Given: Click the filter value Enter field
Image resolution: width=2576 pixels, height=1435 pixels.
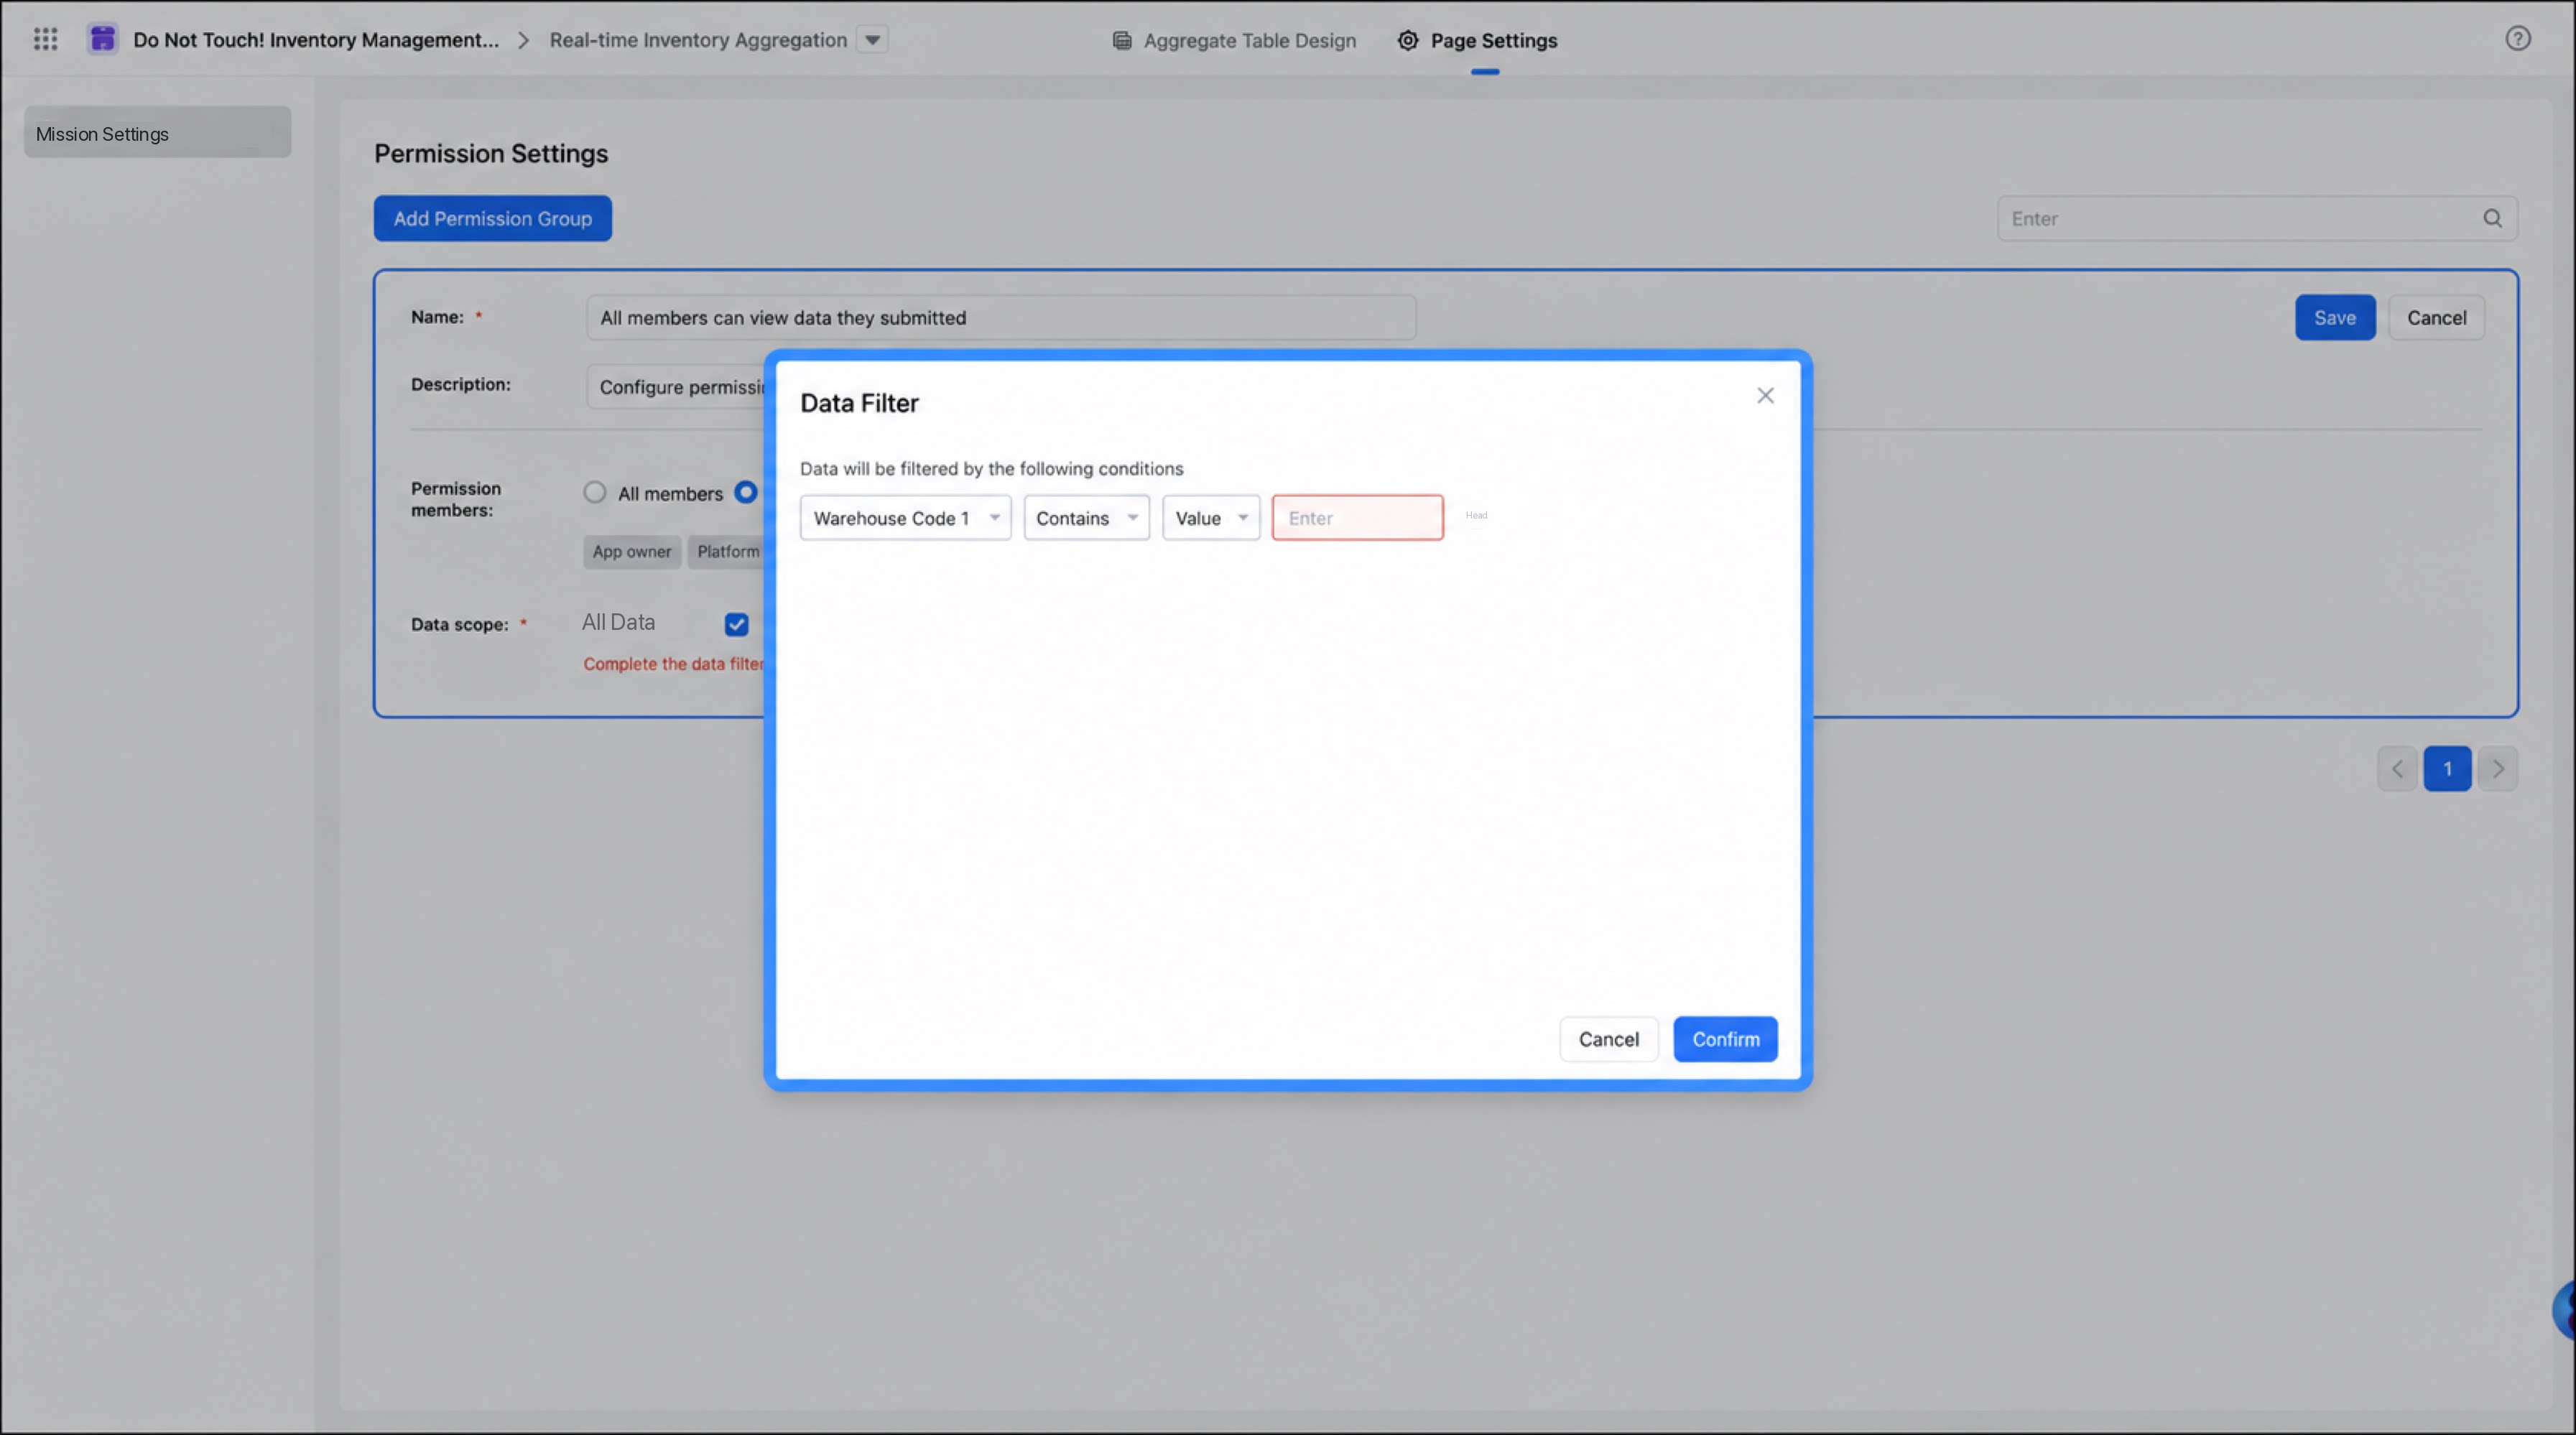Looking at the screenshot, I should 1357,518.
